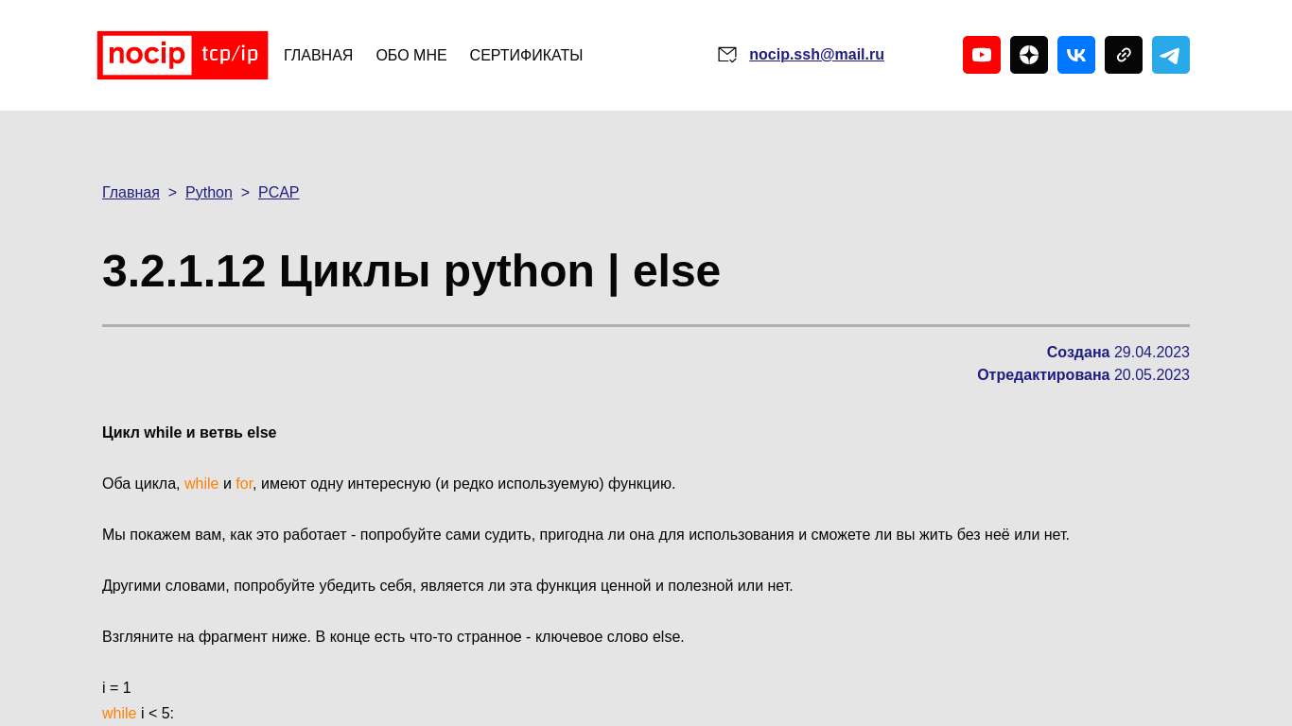Click the Создана date 29.04.2023
Viewport: 1292px width, 726px height.
[x=1151, y=353]
